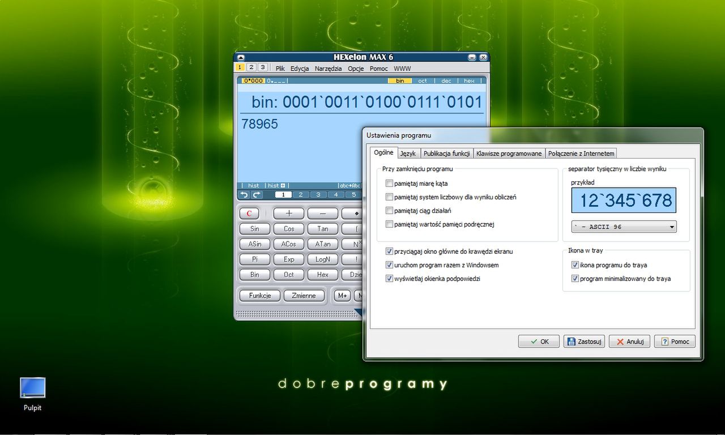Open the '` - ASCII 96' separator dropdown
Screen dimensions: 725x435
(624, 227)
